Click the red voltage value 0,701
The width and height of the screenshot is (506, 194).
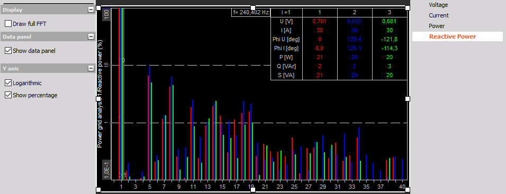(320, 22)
